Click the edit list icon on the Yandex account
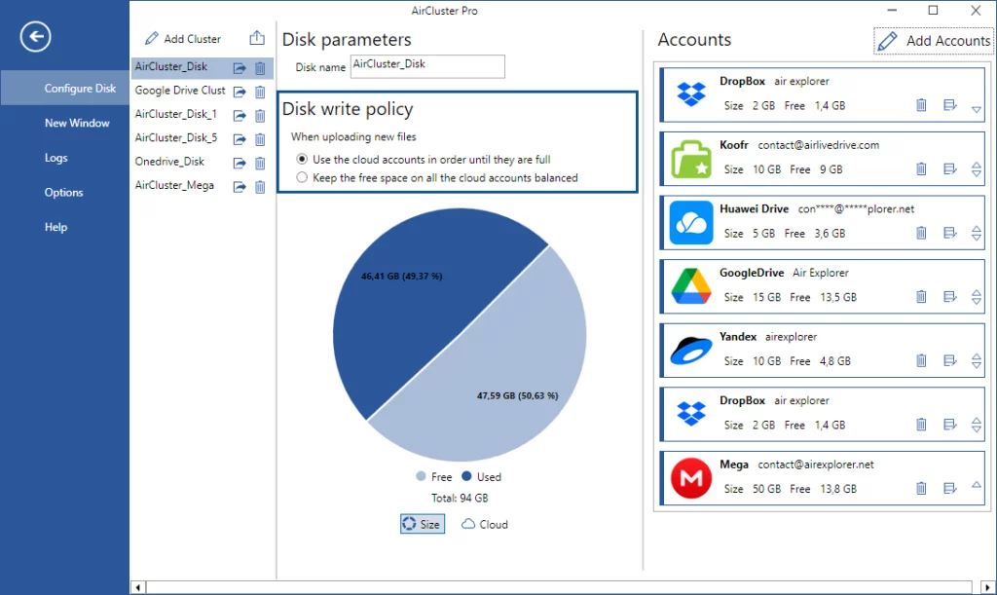The height and width of the screenshot is (595, 997). (950, 361)
